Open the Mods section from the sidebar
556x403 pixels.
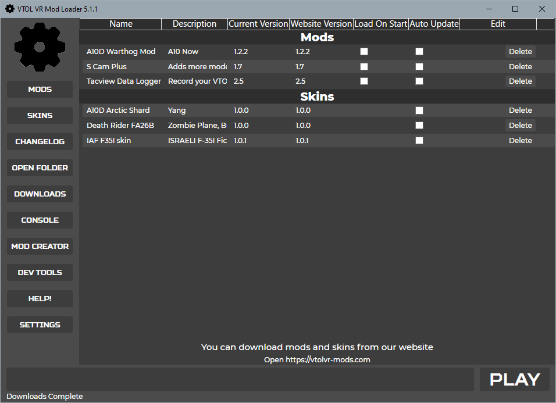point(40,90)
